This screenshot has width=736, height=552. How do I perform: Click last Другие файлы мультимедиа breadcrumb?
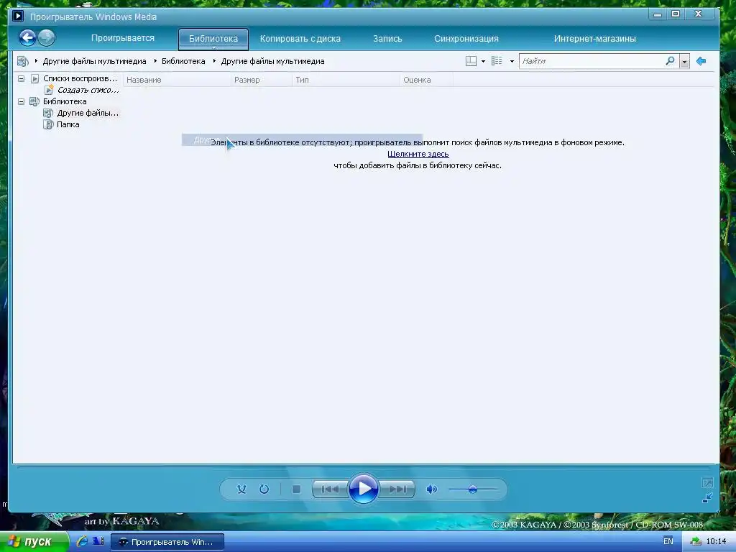click(x=272, y=61)
